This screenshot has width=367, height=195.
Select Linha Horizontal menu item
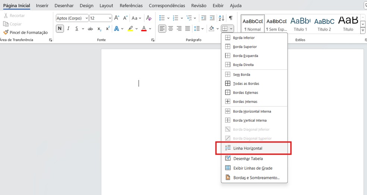tap(254, 148)
